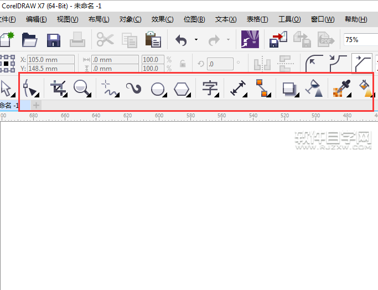Image resolution: width=378 pixels, height=290 pixels.
Task: Click the Publish to PDF icon
Action: point(326,39)
